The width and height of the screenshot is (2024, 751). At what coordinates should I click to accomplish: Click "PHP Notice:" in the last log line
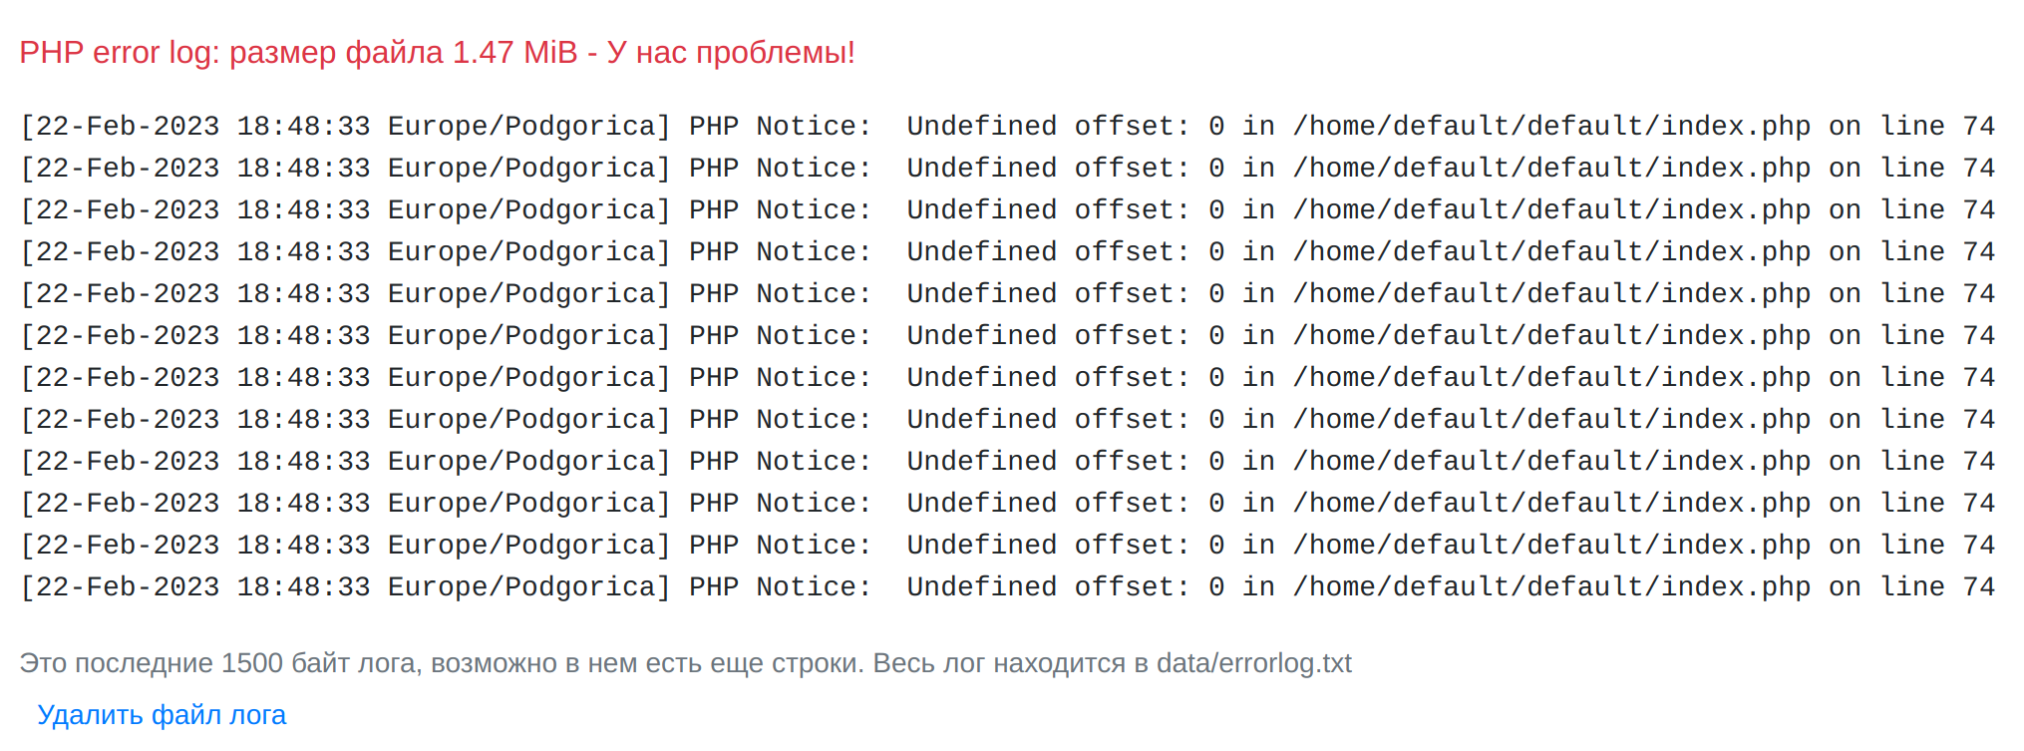781,587
